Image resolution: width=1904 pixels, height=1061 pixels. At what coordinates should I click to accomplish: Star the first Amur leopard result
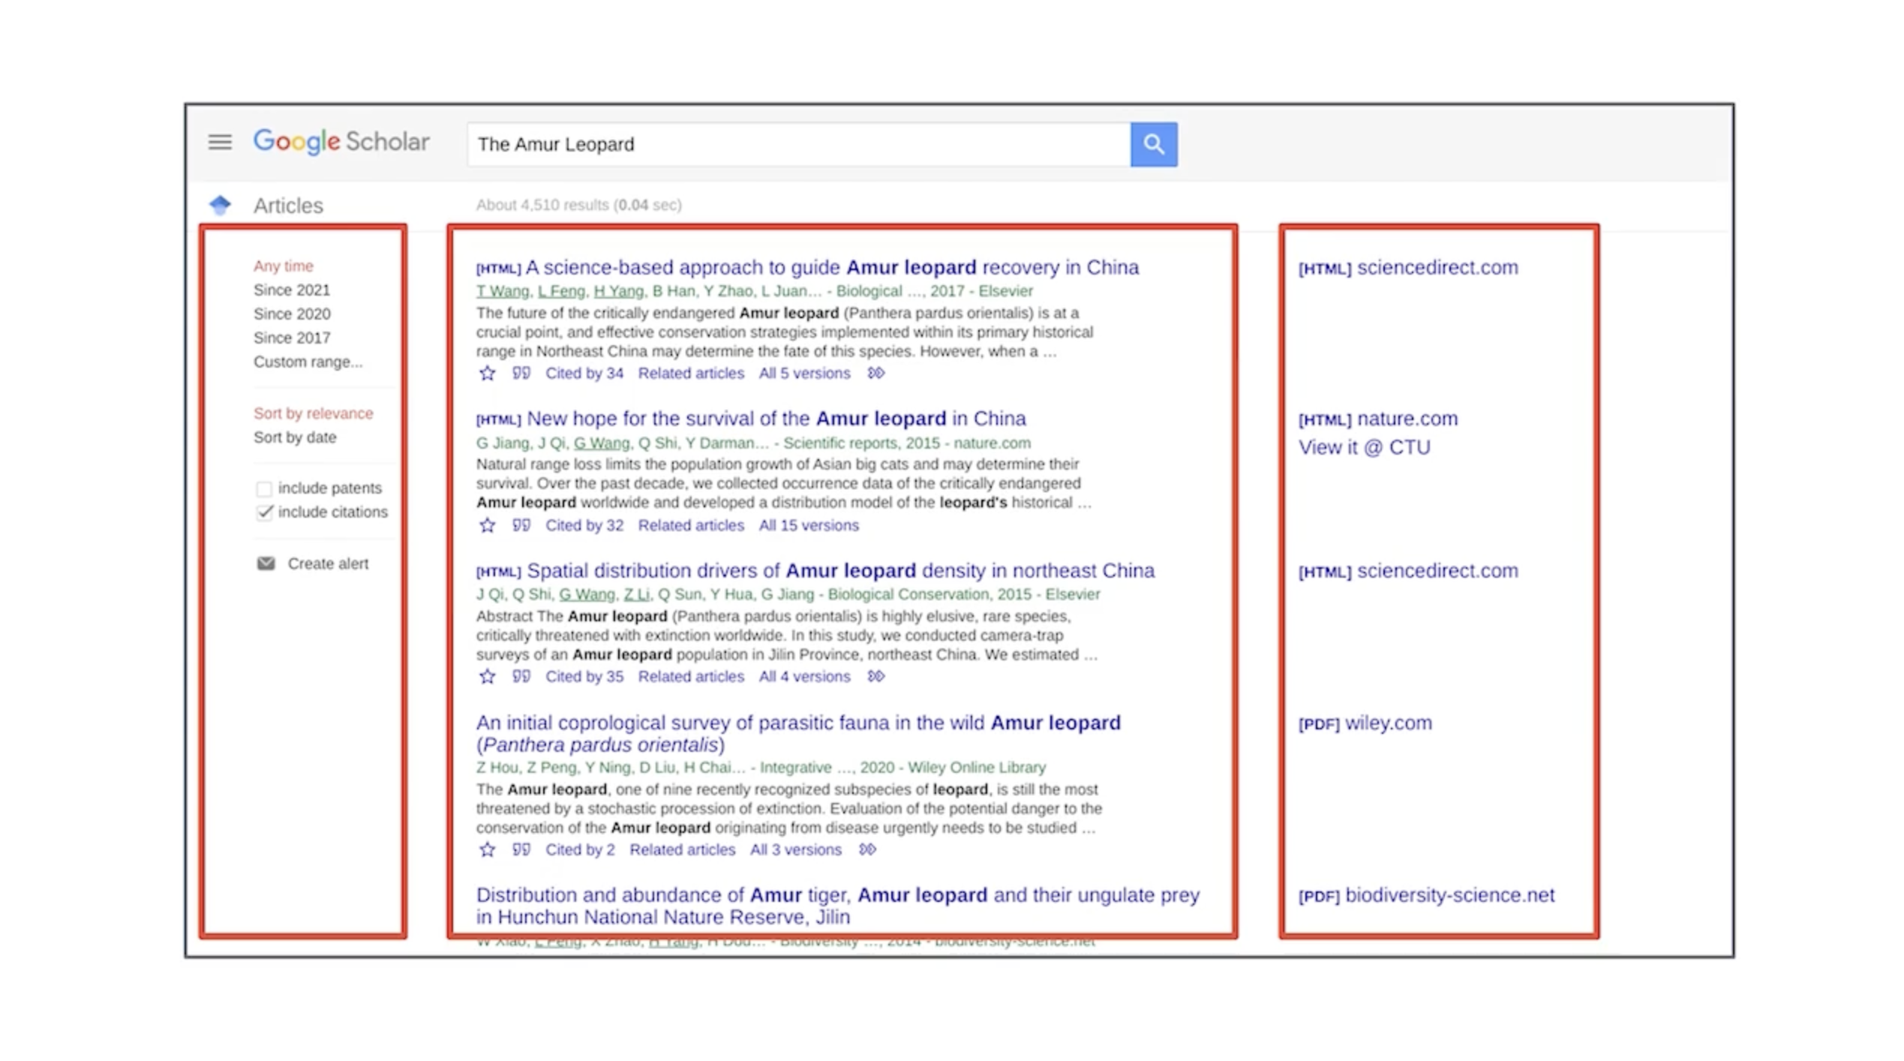point(487,374)
